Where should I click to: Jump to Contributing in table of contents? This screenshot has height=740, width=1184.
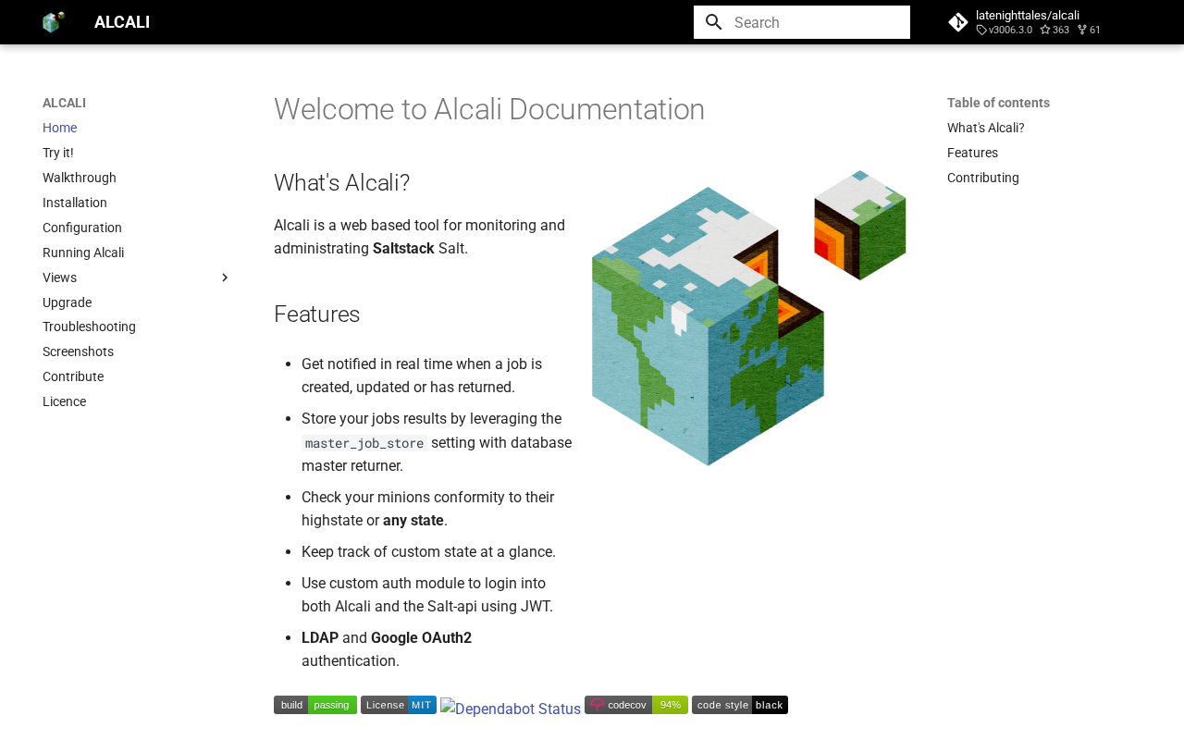[x=983, y=178]
